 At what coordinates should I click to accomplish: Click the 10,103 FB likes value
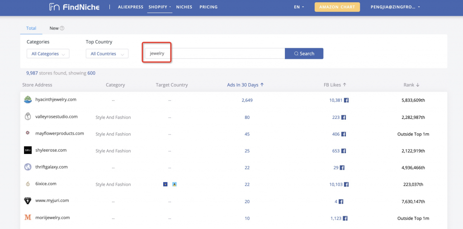(x=336, y=184)
